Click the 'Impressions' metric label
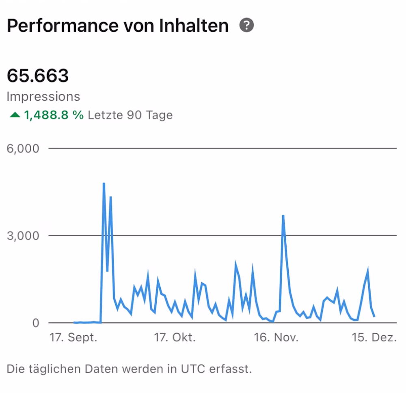The image size is (406, 393). (x=43, y=97)
